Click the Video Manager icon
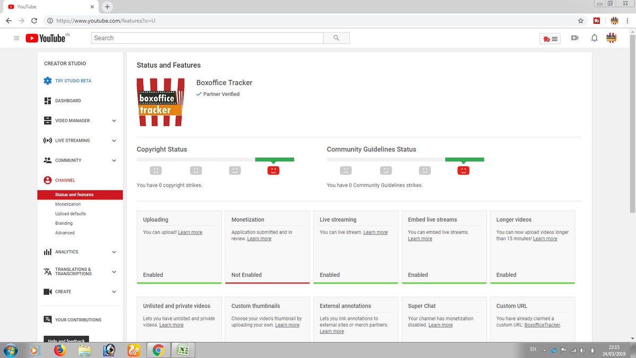The image size is (636, 358). 48,120
